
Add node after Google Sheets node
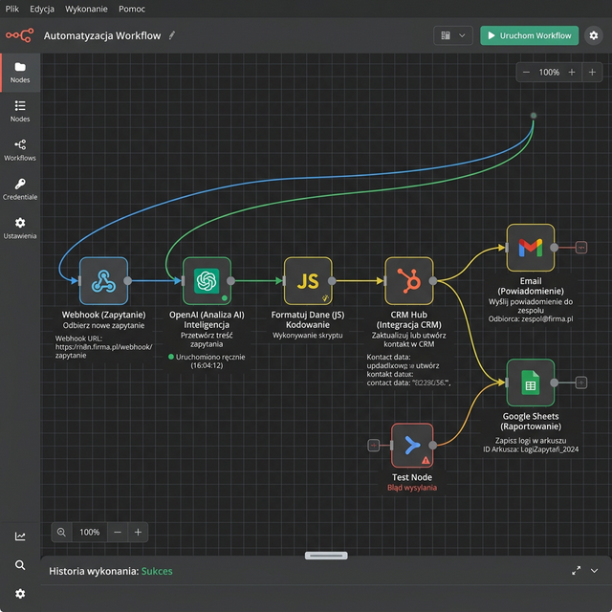[581, 382]
